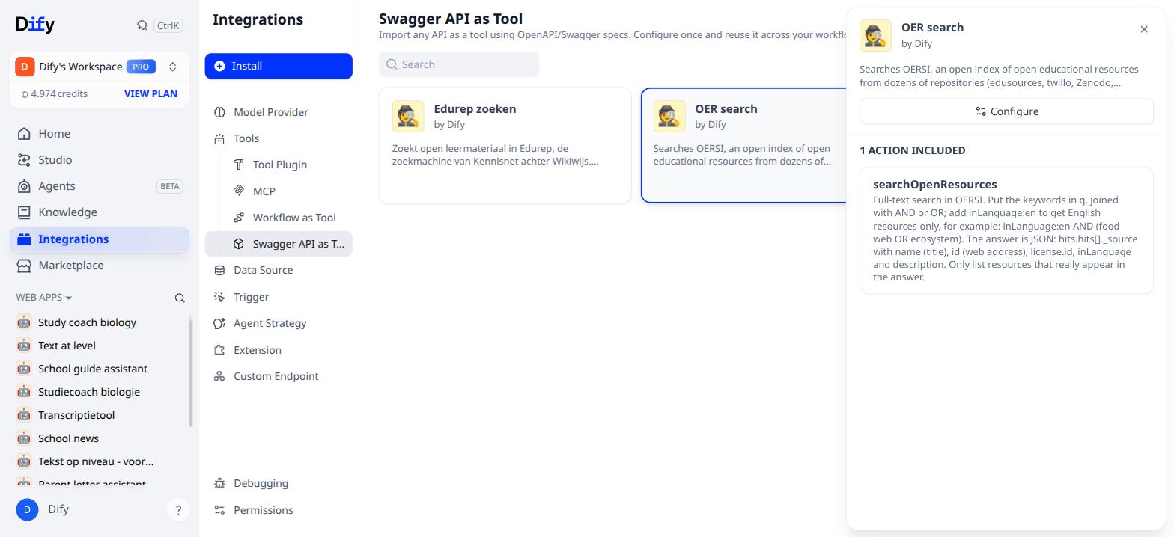
Task: Open the Dify user account menu
Action: click(x=43, y=509)
